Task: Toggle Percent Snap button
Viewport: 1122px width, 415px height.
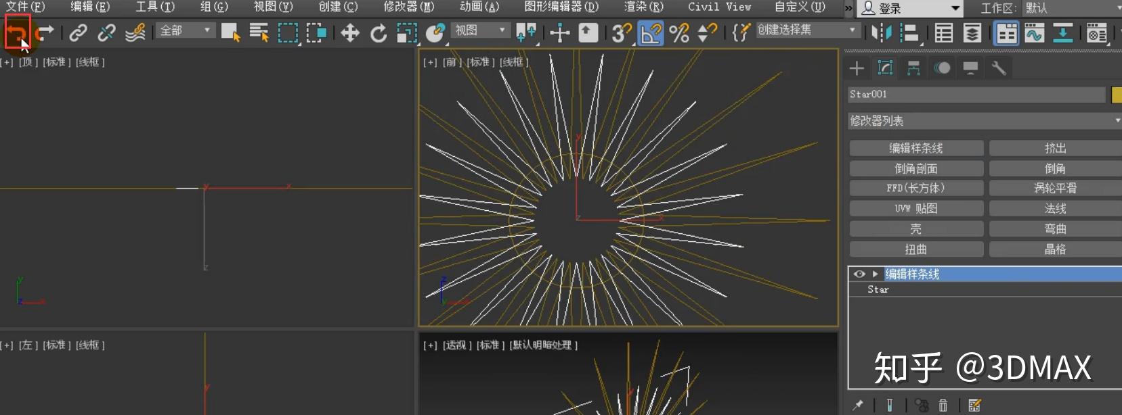Action: (678, 32)
